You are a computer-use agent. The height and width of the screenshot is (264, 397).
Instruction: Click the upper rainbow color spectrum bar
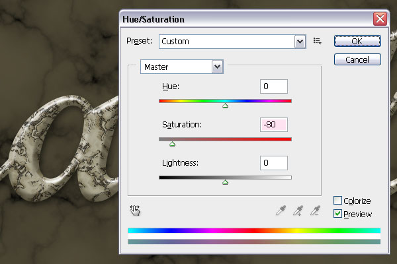pyautogui.click(x=254, y=230)
